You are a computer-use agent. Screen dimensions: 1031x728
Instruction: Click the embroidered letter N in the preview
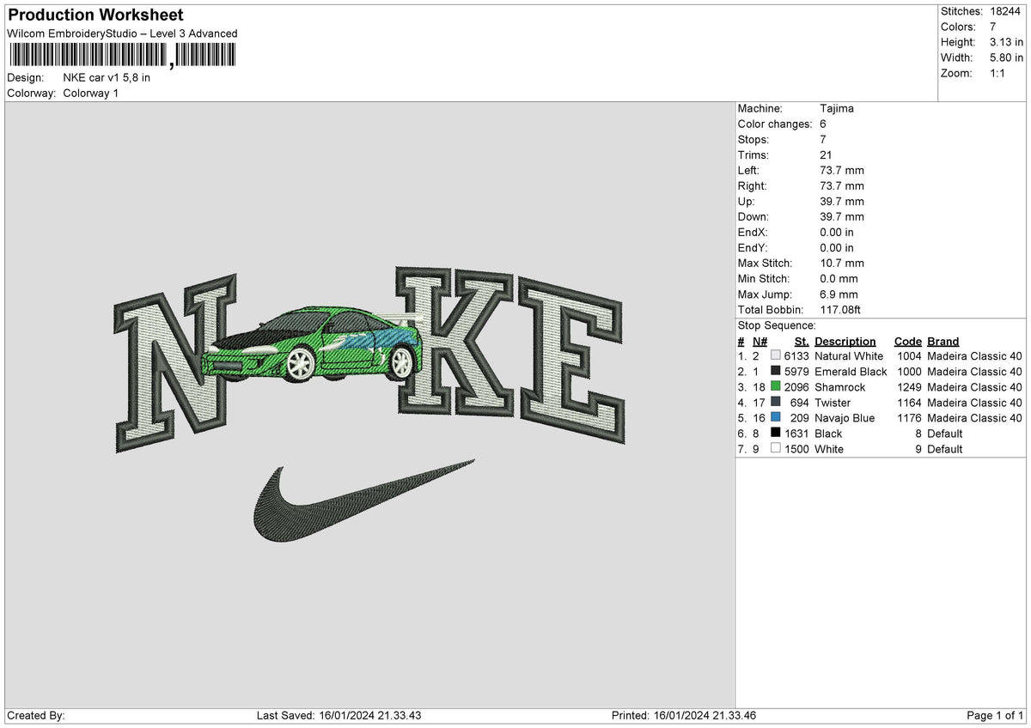pyautogui.click(x=176, y=364)
